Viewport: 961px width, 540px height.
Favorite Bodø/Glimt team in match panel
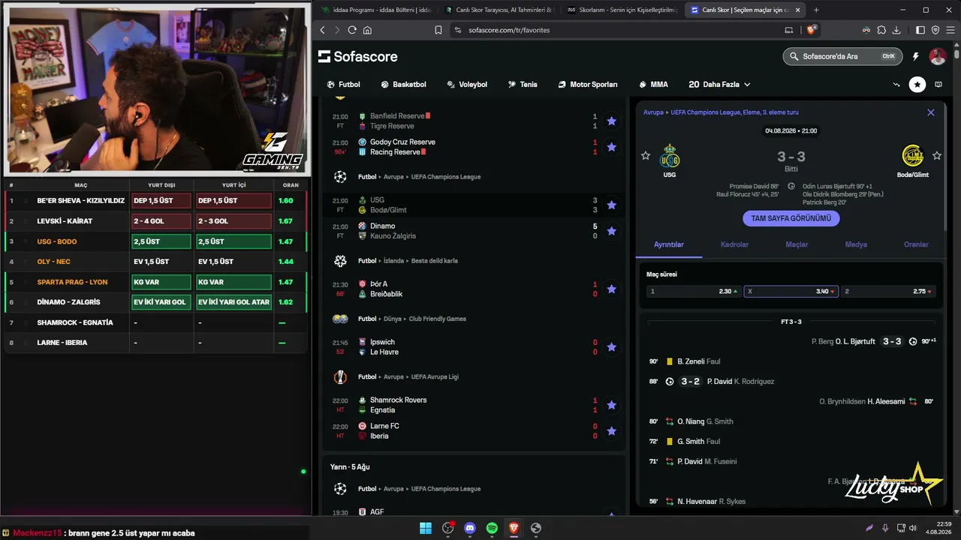pyautogui.click(x=937, y=155)
